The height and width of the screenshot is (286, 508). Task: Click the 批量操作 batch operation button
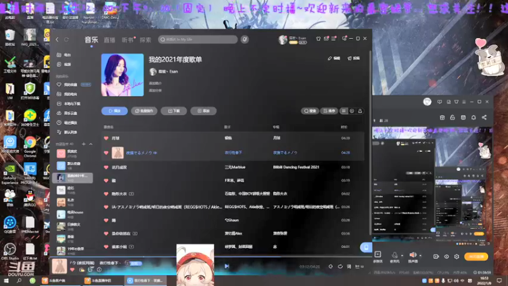pos(144,111)
